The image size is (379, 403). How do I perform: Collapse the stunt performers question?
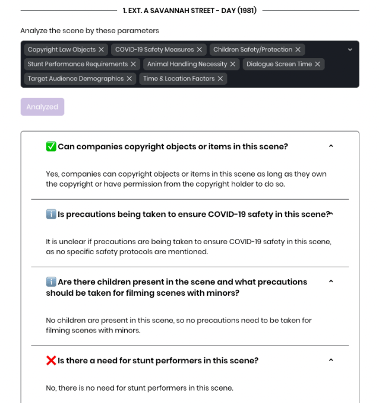point(331,360)
